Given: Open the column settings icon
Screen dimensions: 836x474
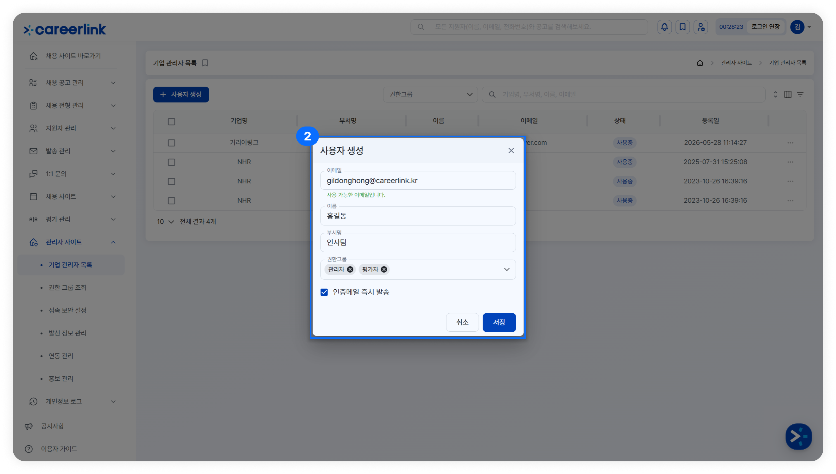Looking at the screenshot, I should tap(788, 95).
